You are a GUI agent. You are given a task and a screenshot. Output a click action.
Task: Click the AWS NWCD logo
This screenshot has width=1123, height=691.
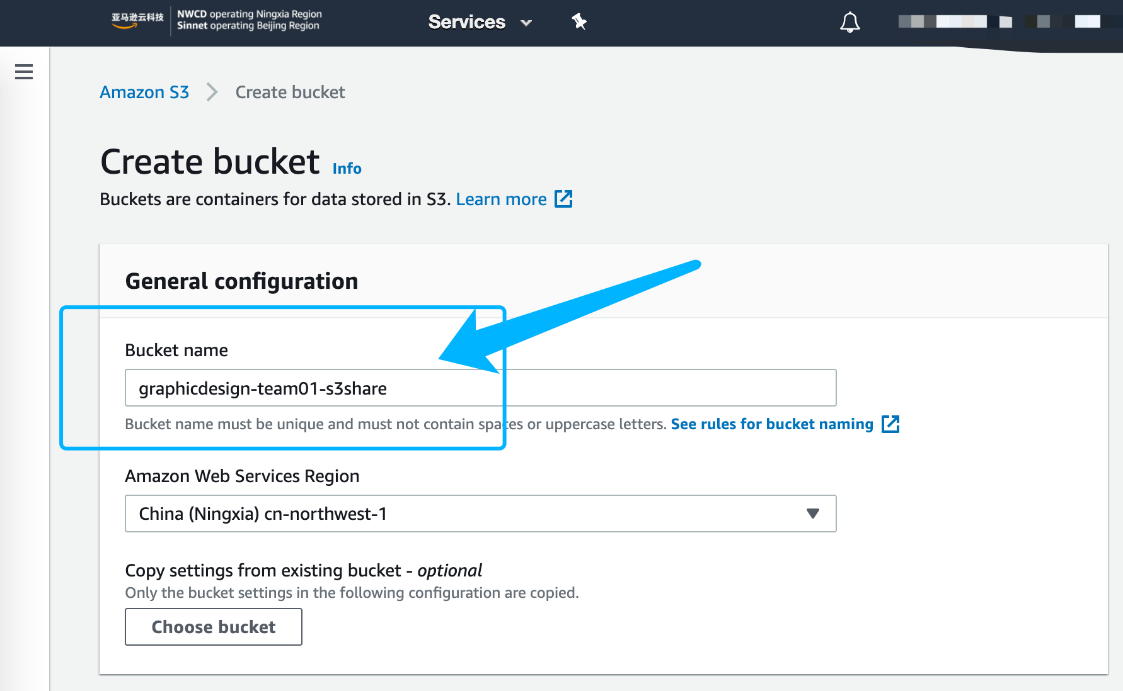pyautogui.click(x=134, y=21)
